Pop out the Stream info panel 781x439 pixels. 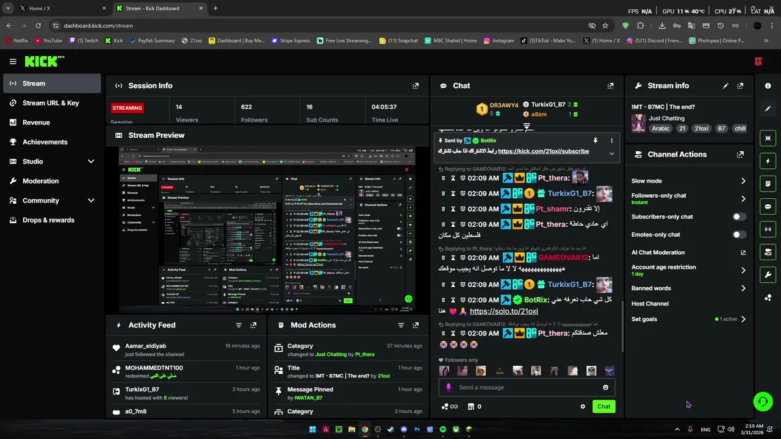[x=740, y=86]
